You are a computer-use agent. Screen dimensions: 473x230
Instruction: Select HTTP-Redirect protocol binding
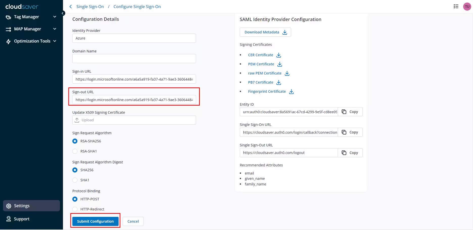point(75,209)
